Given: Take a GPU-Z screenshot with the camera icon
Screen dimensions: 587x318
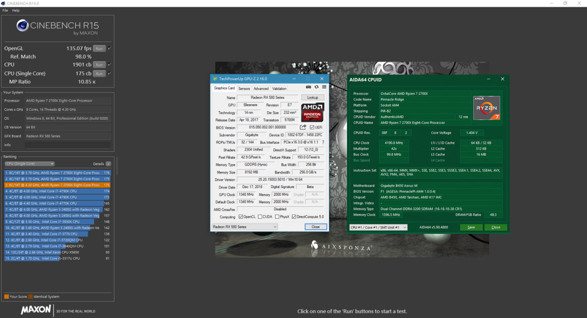Looking at the screenshot, I should [308, 87].
